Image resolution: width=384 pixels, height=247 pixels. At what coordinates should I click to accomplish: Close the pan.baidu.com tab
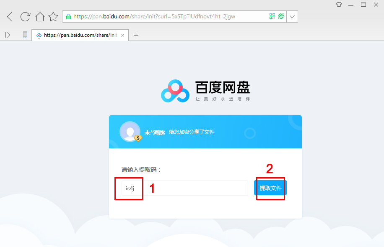coord(122,35)
